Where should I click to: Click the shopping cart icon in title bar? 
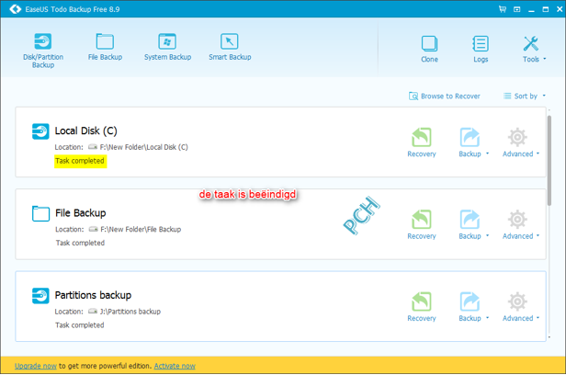click(502, 9)
